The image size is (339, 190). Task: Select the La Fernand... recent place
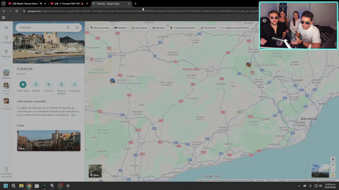pos(6,104)
